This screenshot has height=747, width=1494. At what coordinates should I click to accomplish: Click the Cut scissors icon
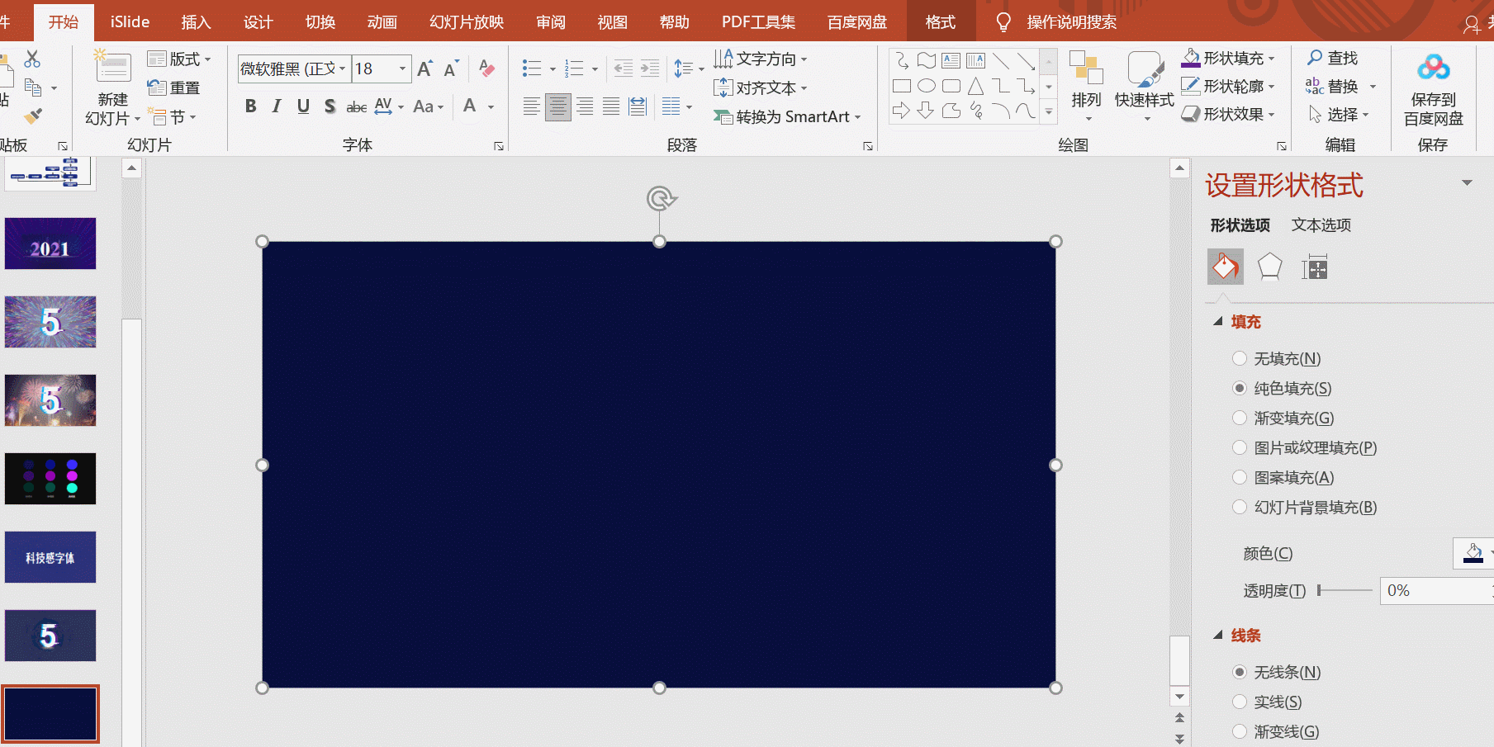pyautogui.click(x=32, y=59)
